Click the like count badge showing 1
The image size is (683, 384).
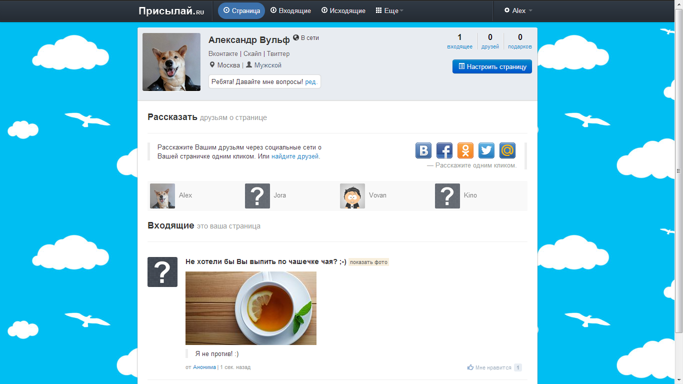(518, 367)
